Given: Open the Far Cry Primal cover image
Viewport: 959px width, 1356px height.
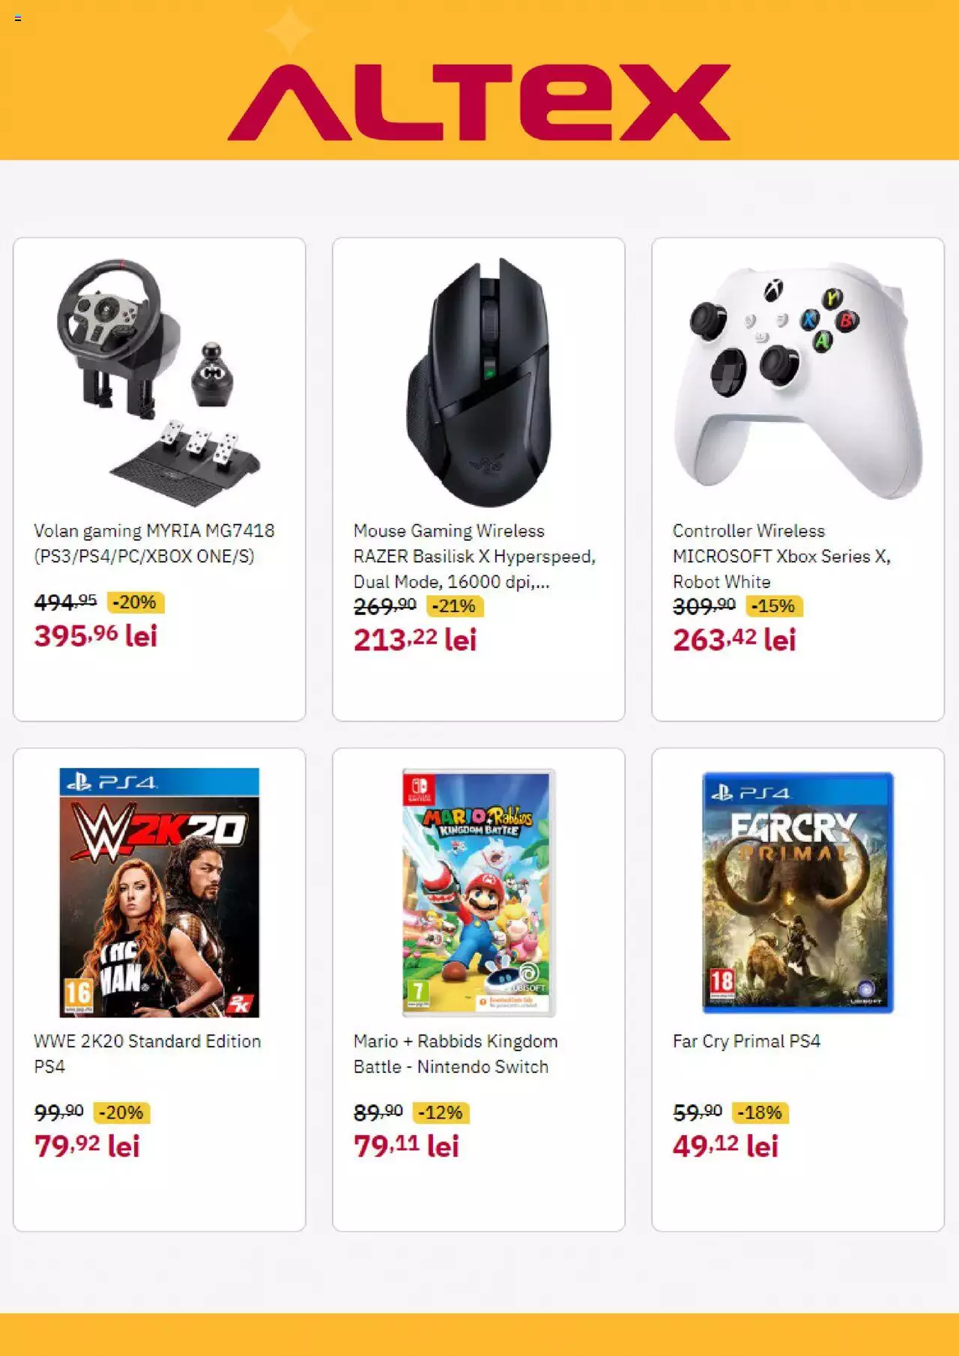Looking at the screenshot, I should pyautogui.click(x=798, y=892).
